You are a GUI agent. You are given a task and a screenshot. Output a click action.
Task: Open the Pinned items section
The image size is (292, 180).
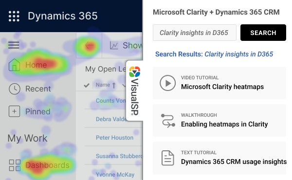(x=38, y=111)
